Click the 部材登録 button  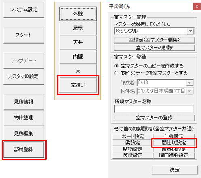click(24, 149)
